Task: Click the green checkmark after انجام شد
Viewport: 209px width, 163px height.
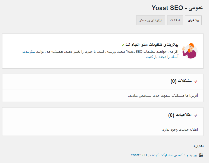Action: click(123, 45)
